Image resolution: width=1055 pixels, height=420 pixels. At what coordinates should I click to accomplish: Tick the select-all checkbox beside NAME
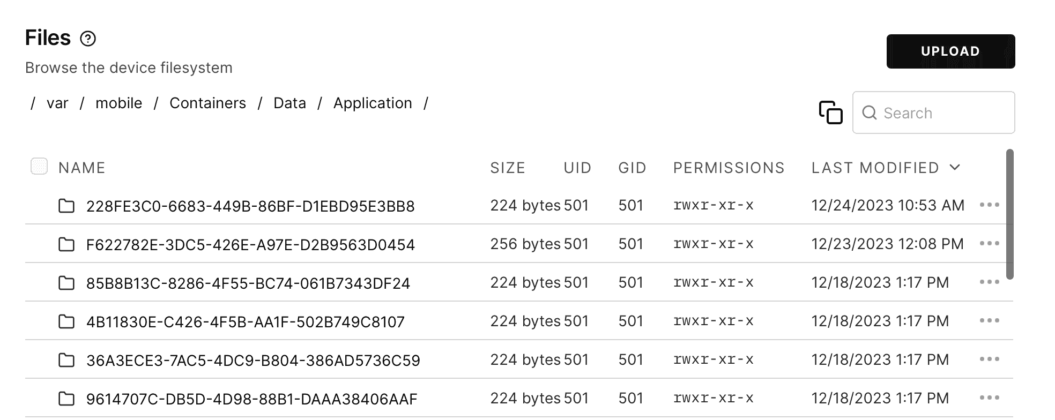tap(39, 166)
